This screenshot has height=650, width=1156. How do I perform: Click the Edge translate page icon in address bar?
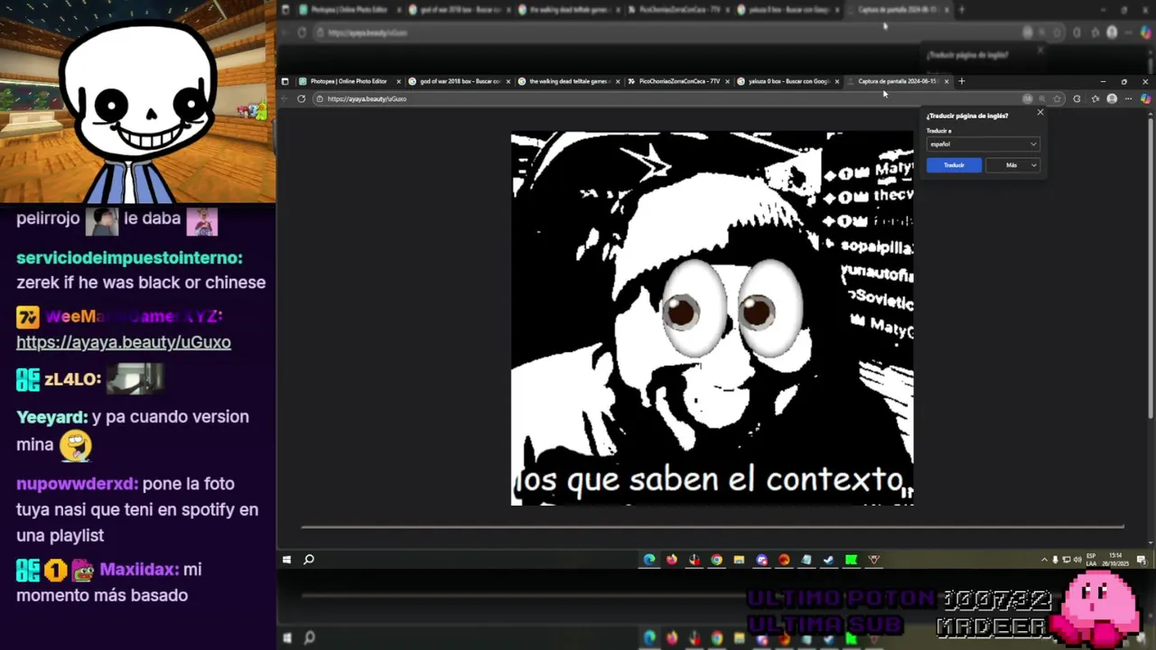pos(1028,98)
